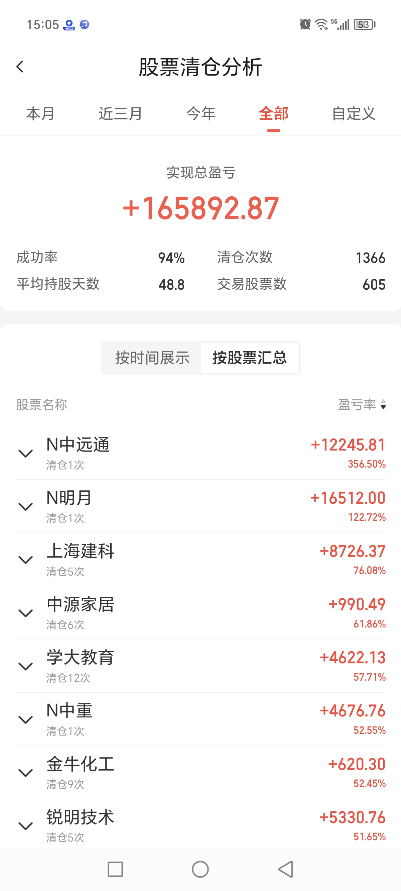Tap the total profit +165892.87 figure

[x=201, y=208]
